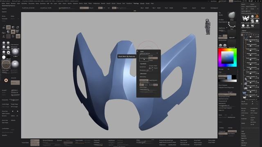Toggle KeepGroups in ZRemesher popup
Viewport: 262px width, 147px height.
[144, 80]
